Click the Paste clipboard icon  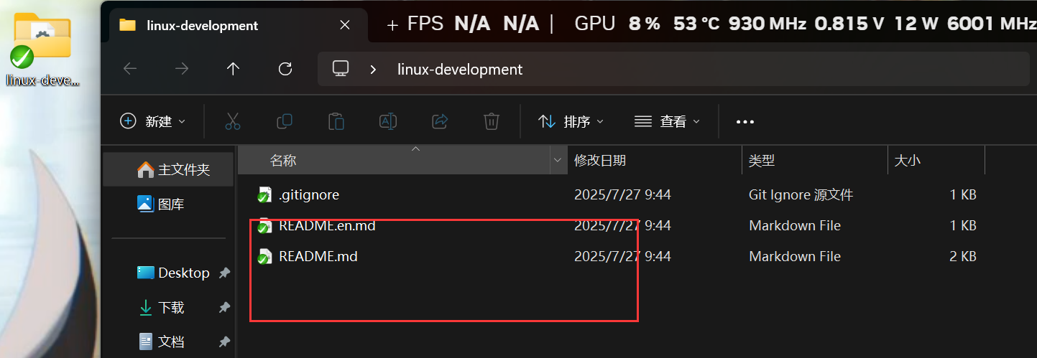pos(336,121)
